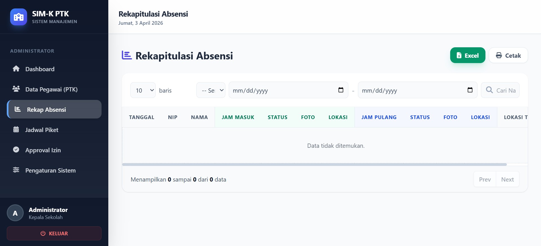Click the checkmark icon beside Approval Izin
This screenshot has width=541, height=246.
click(x=16, y=150)
